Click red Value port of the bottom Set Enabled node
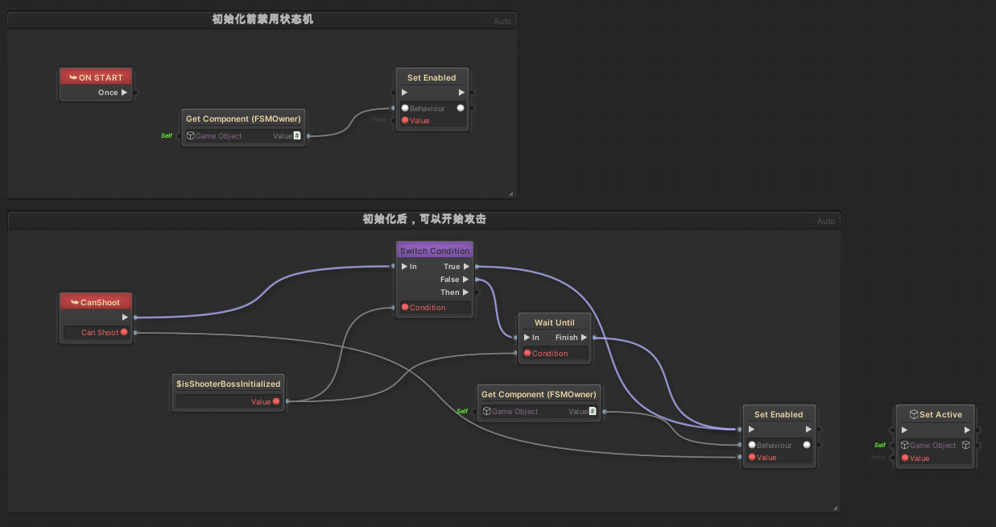Viewport: 996px width, 527px height. click(x=751, y=458)
